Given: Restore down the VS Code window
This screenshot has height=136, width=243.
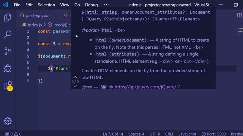Looking at the screenshot, I should (x=236, y=5).
